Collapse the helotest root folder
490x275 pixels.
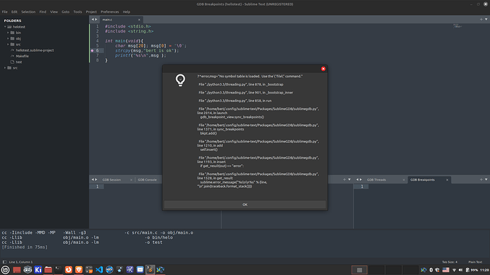(x=5, y=27)
